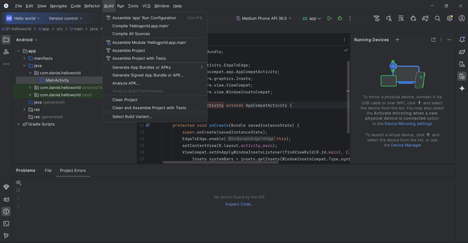Choose Clean Project from Build menu
The width and height of the screenshot is (468, 243).
[x=125, y=99]
